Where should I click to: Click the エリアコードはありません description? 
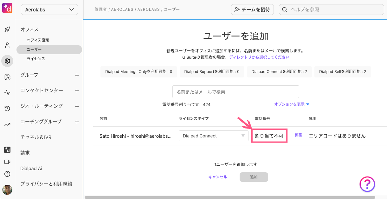click(337, 136)
